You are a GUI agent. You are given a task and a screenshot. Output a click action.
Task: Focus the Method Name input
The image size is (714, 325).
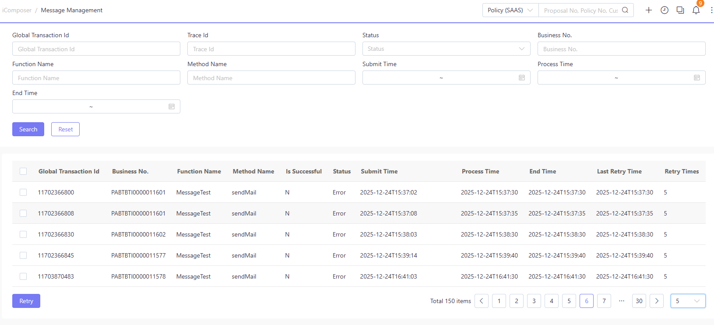[x=271, y=78]
